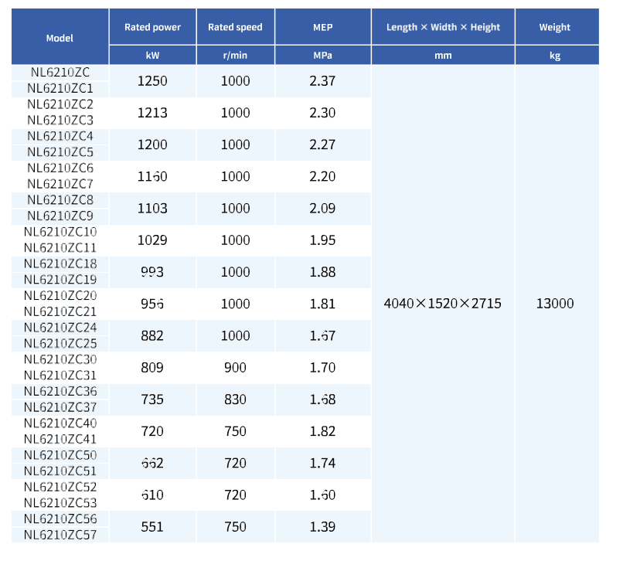
Task: Select model NL6210ZC56
Action: pos(60,518)
